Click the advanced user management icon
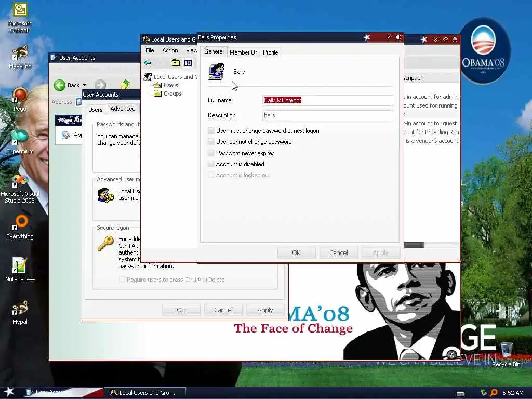Screen dimensions: 532x399 105,196
